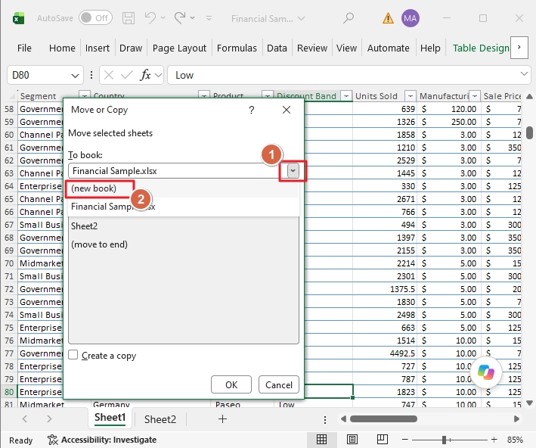Enable the Create a copy checkbox
Screen dimensions: 536x448
point(73,355)
